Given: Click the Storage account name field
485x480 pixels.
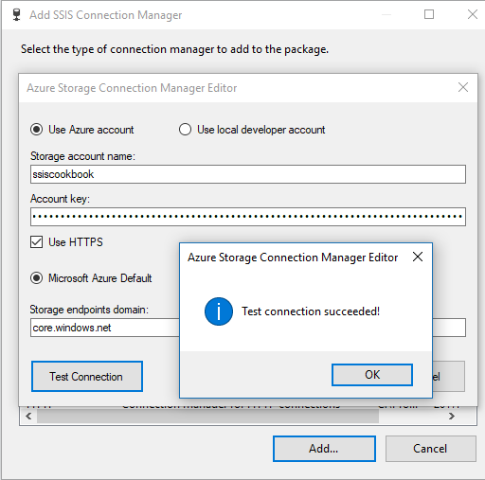Looking at the screenshot, I should (x=248, y=174).
